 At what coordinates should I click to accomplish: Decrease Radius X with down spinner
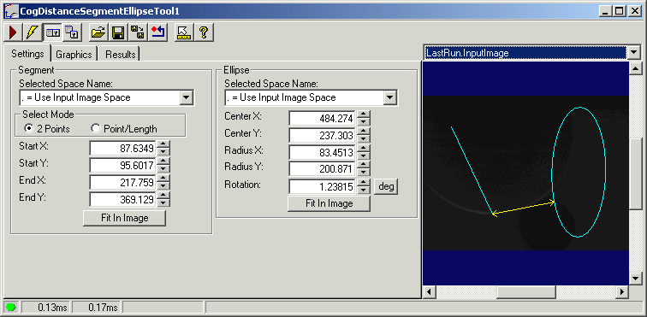pos(363,156)
